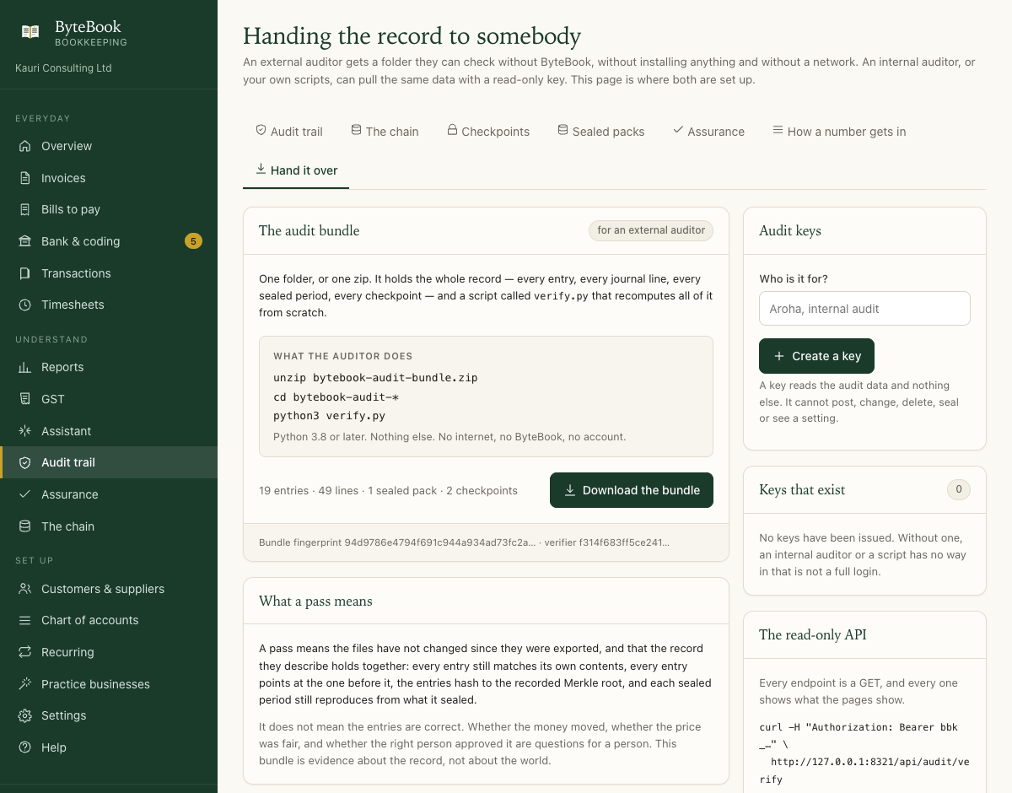Select the Hand it over tab
Viewport: 1012px width, 793px height.
(296, 170)
